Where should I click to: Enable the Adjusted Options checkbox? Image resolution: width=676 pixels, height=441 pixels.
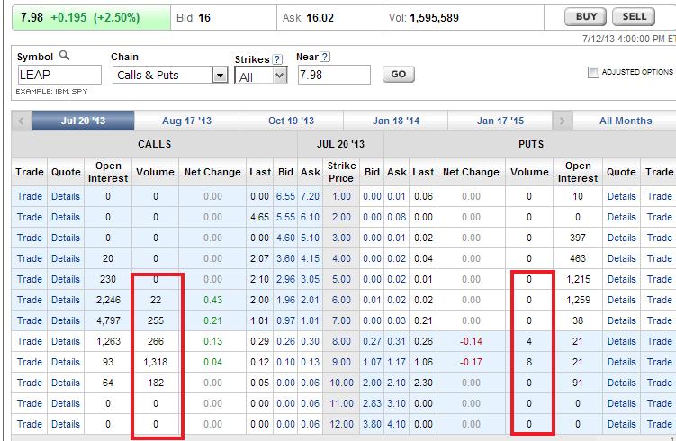coord(592,73)
